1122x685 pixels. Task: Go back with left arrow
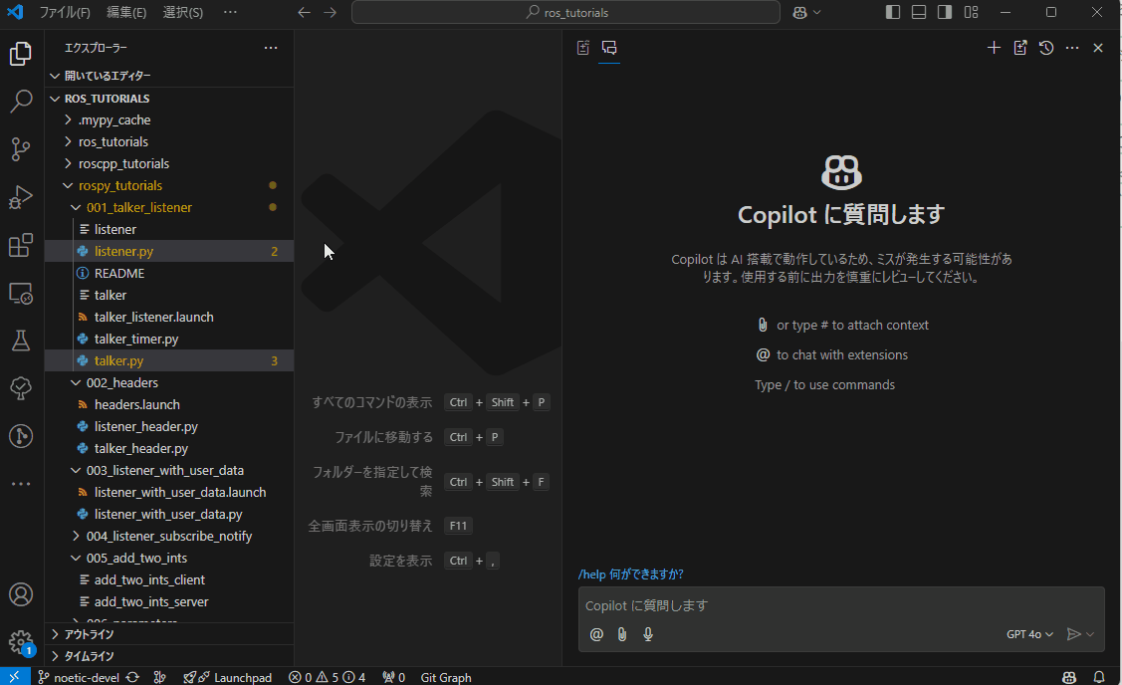[304, 12]
